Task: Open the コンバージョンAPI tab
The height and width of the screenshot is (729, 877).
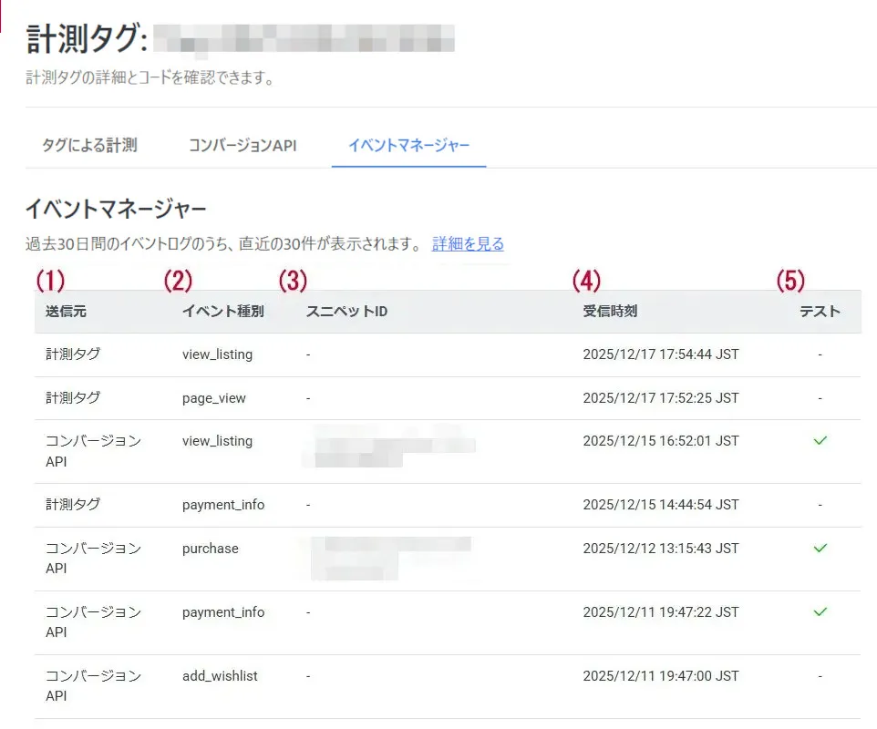Action: [x=243, y=146]
